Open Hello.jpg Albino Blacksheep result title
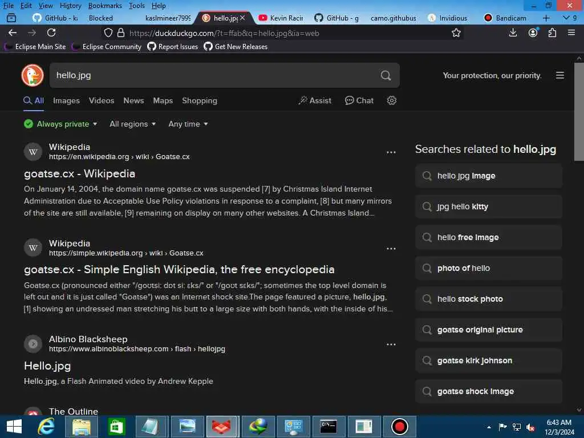Image resolution: width=584 pixels, height=438 pixels. (x=47, y=366)
